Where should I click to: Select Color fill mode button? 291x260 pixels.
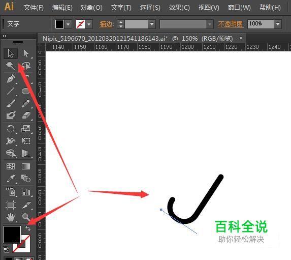[8, 258]
